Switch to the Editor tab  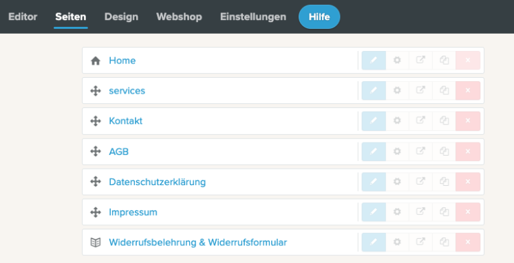click(x=23, y=17)
